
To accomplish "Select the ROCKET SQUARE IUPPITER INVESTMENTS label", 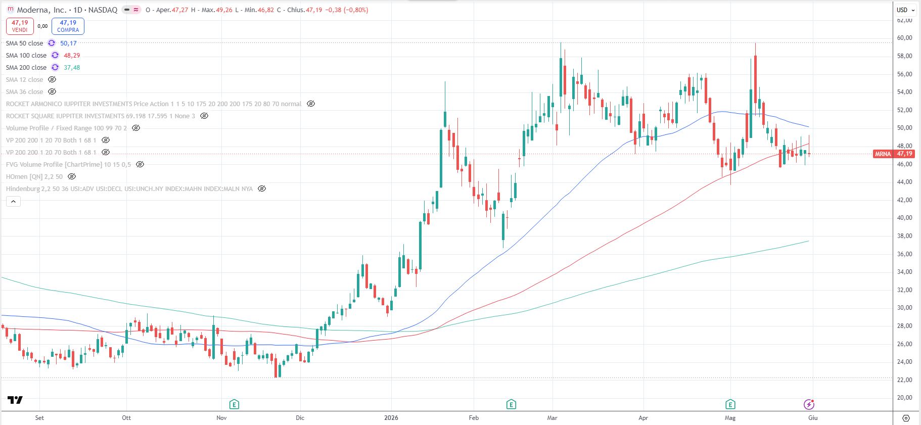I will [65, 116].
